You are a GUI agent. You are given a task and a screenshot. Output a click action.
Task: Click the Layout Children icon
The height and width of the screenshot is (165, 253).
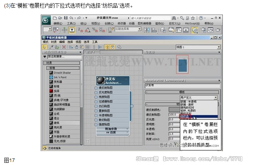click(100, 47)
